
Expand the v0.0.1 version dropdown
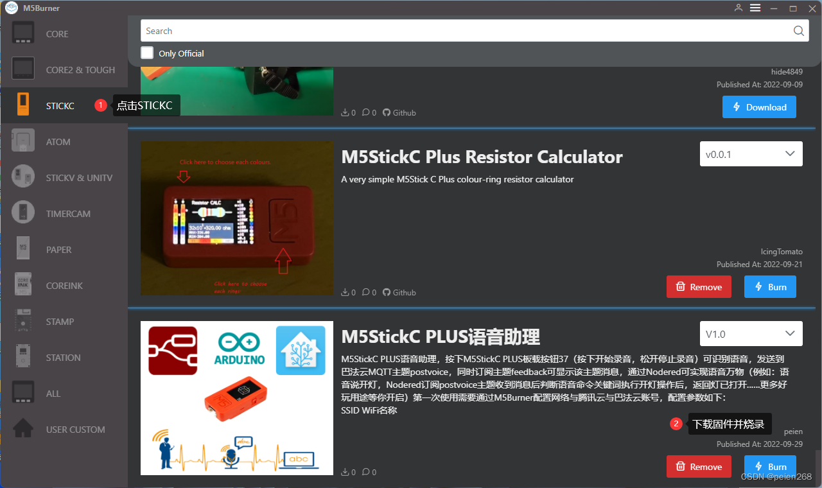coord(751,154)
